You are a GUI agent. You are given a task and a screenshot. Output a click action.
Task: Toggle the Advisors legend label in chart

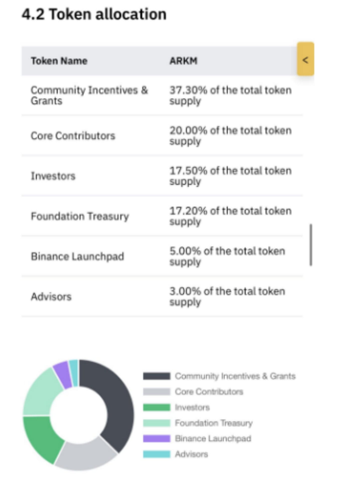coord(192,454)
